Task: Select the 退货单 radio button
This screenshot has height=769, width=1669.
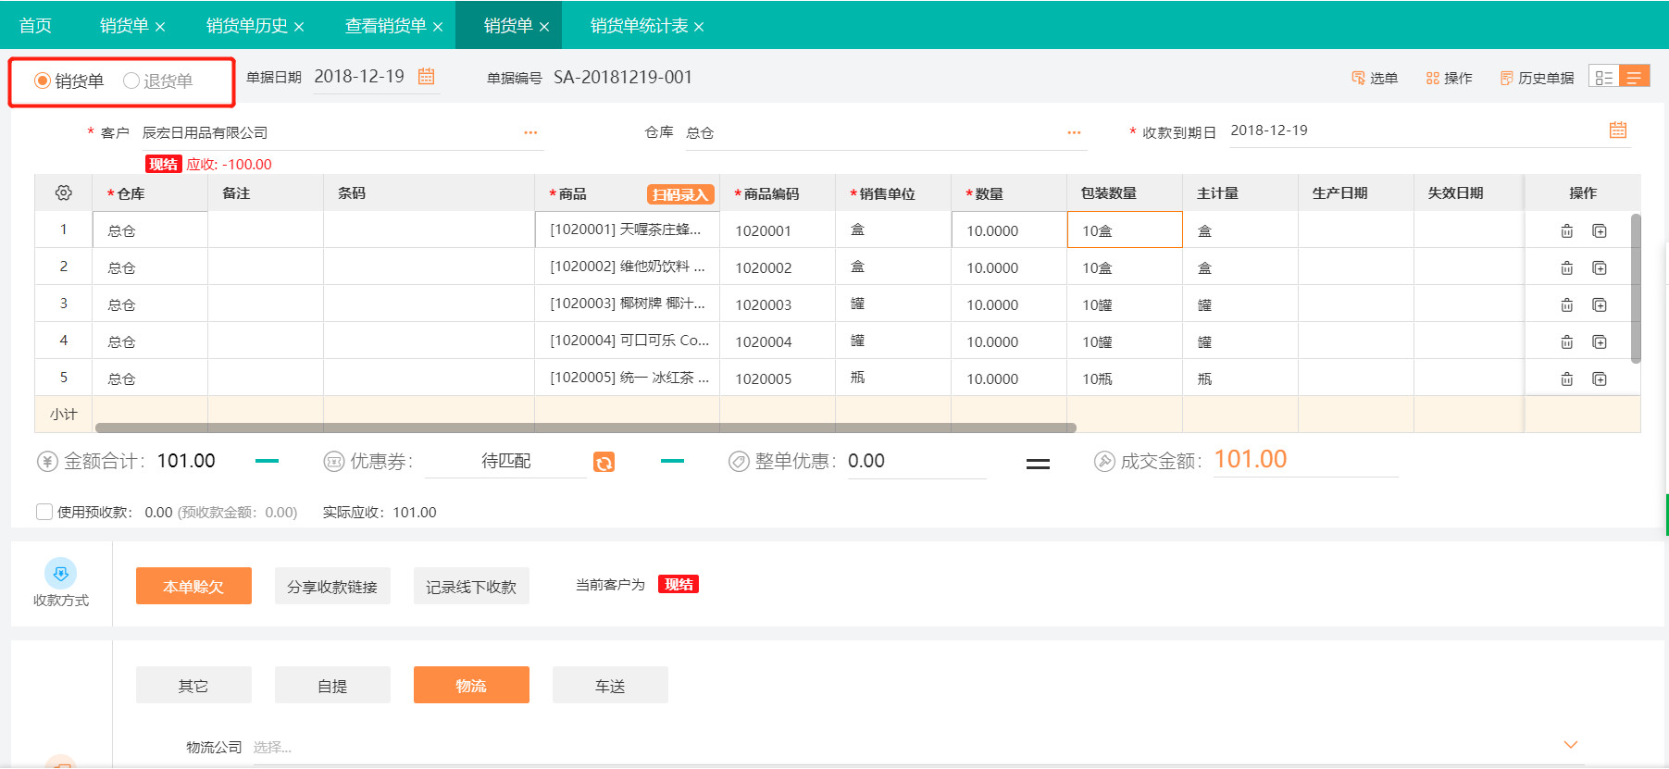Action: 131,81
